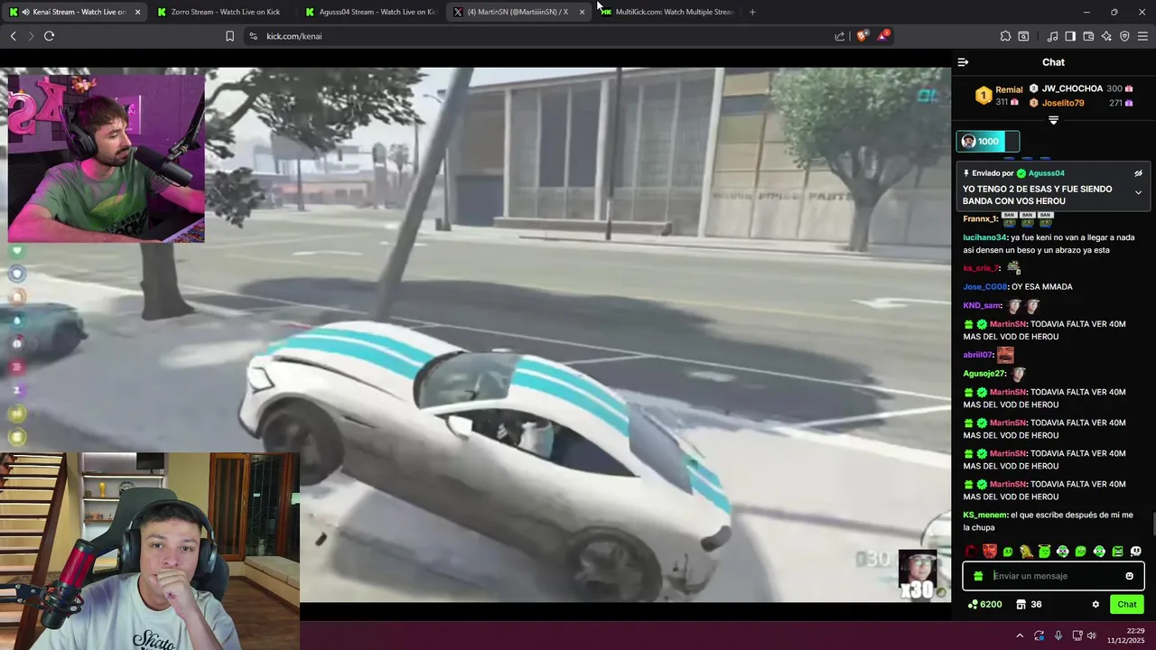Click the gift subs icon in message box

pyautogui.click(x=978, y=576)
